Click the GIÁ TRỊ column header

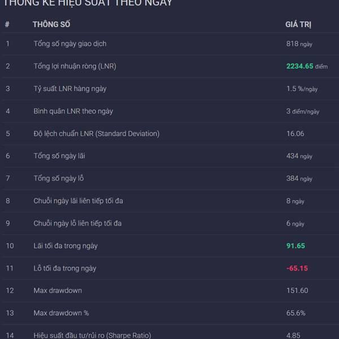pos(298,24)
